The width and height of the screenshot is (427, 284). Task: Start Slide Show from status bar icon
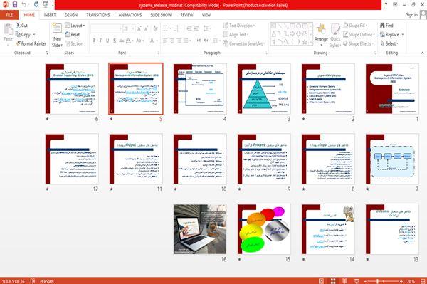357,281
